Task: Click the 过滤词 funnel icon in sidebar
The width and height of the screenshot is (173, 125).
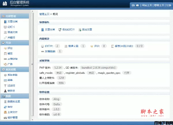Action: click(x=5, y=86)
